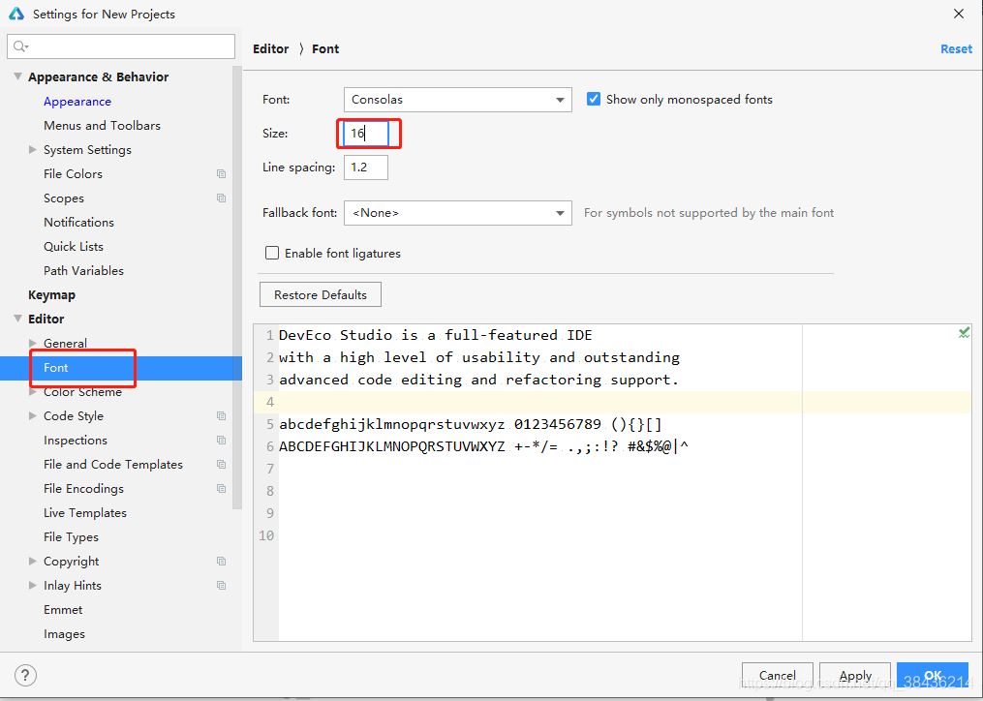Open File Colors settings

[73, 173]
